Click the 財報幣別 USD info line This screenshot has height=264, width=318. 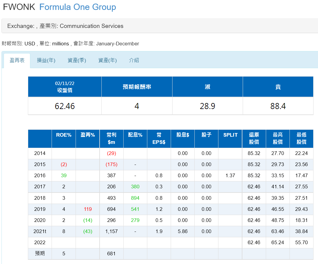(70, 44)
